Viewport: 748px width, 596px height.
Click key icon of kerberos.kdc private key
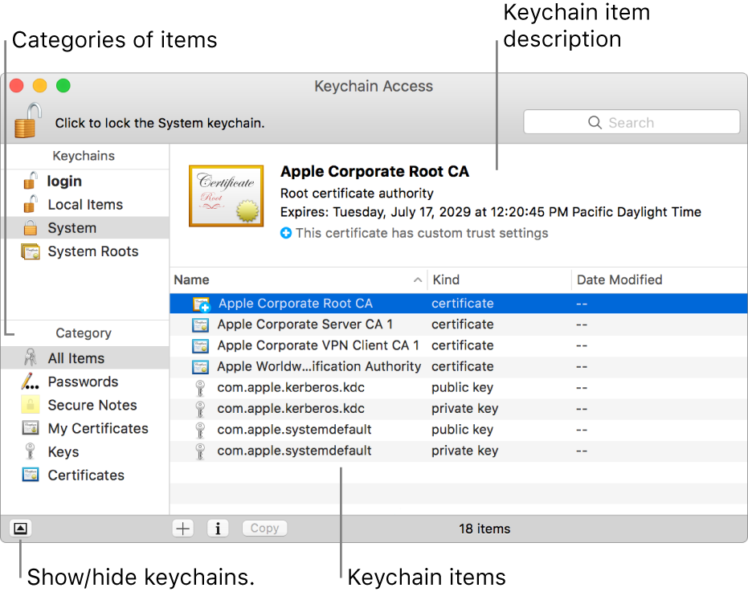tap(200, 409)
